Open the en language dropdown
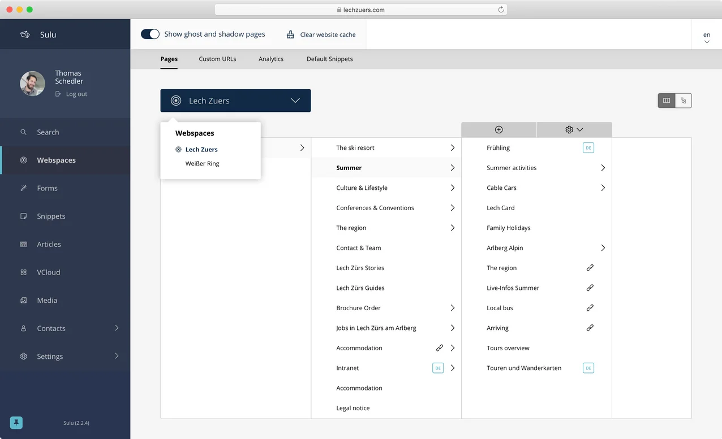 tap(707, 38)
